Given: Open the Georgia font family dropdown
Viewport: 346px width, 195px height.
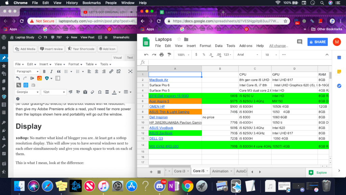Looking at the screenshot, I should click(27, 92).
